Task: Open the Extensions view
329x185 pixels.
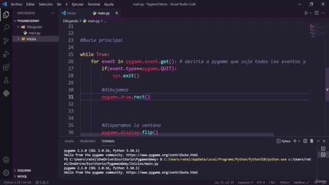Action: pos(6,67)
